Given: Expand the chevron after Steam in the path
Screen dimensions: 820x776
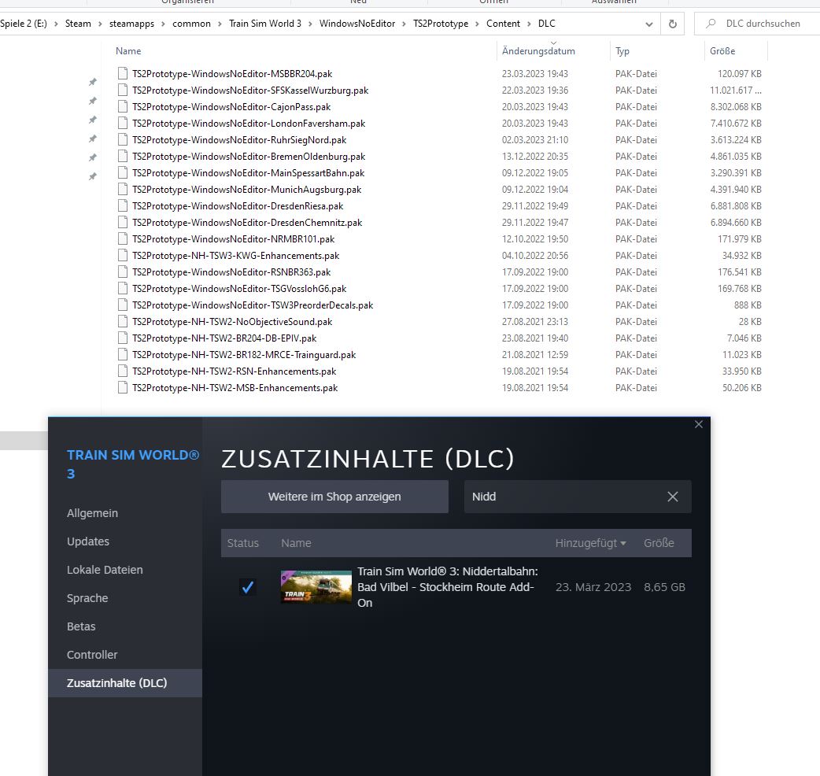Looking at the screenshot, I should (100, 24).
